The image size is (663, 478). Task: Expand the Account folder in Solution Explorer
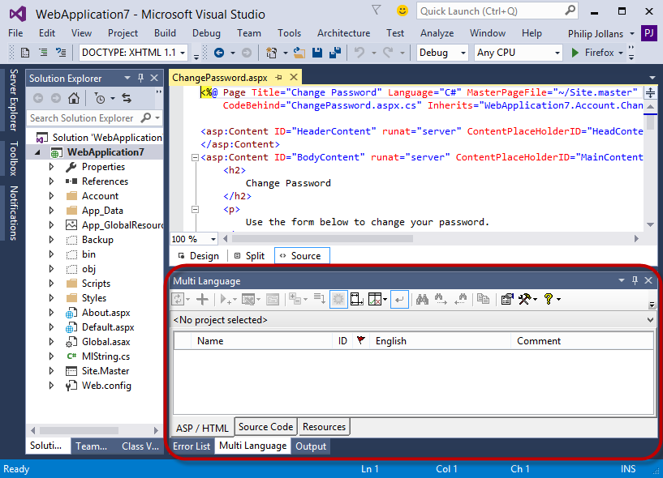click(51, 196)
